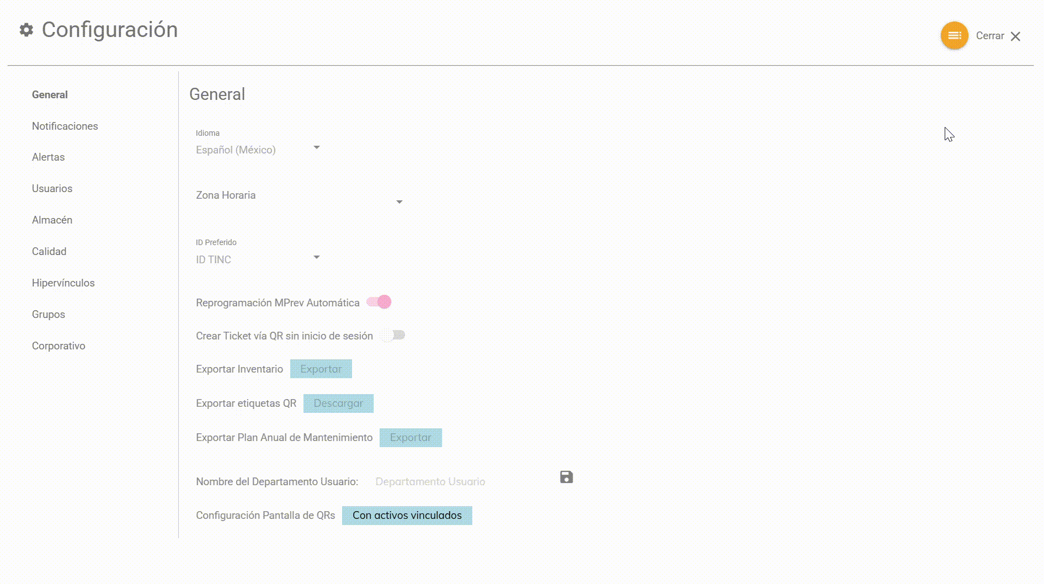Click Exportar next to Exportar Inventario
Viewport: 1044px width, 584px height.
tap(321, 369)
